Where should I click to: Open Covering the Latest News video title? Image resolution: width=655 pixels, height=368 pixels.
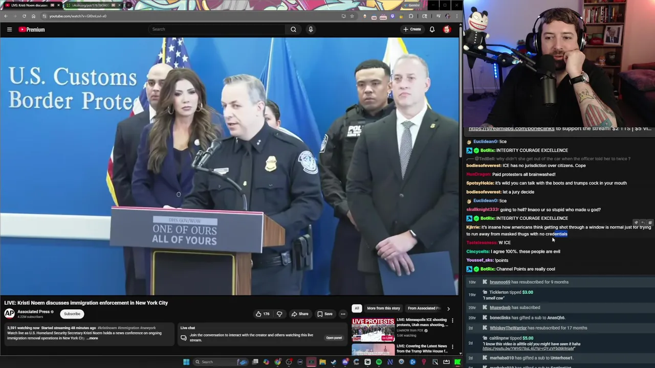(x=422, y=349)
